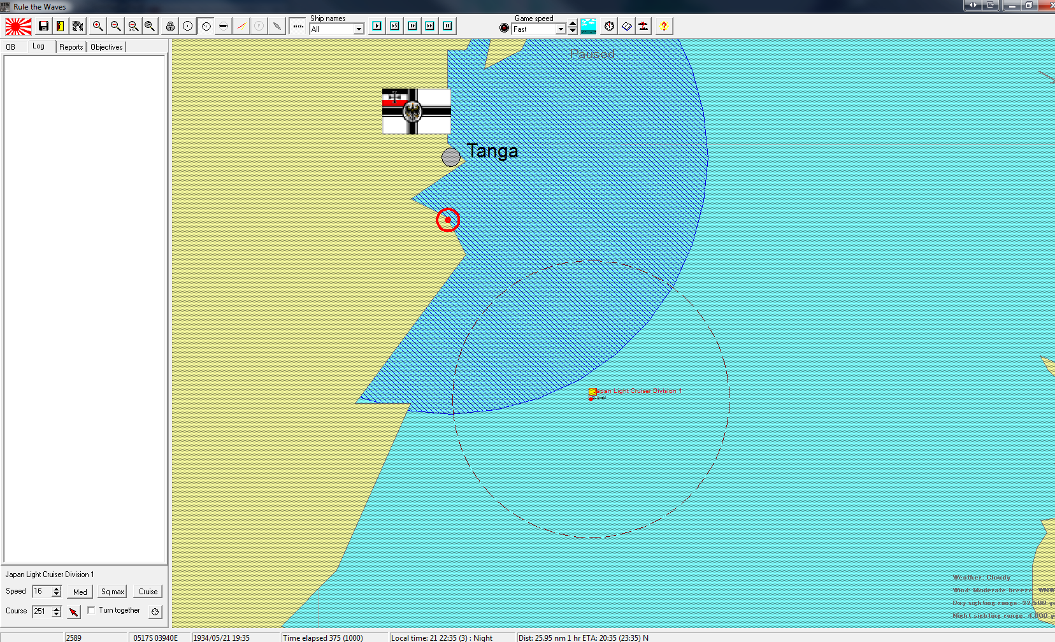
Task: Switch to the Reports tab
Action: 71,46
